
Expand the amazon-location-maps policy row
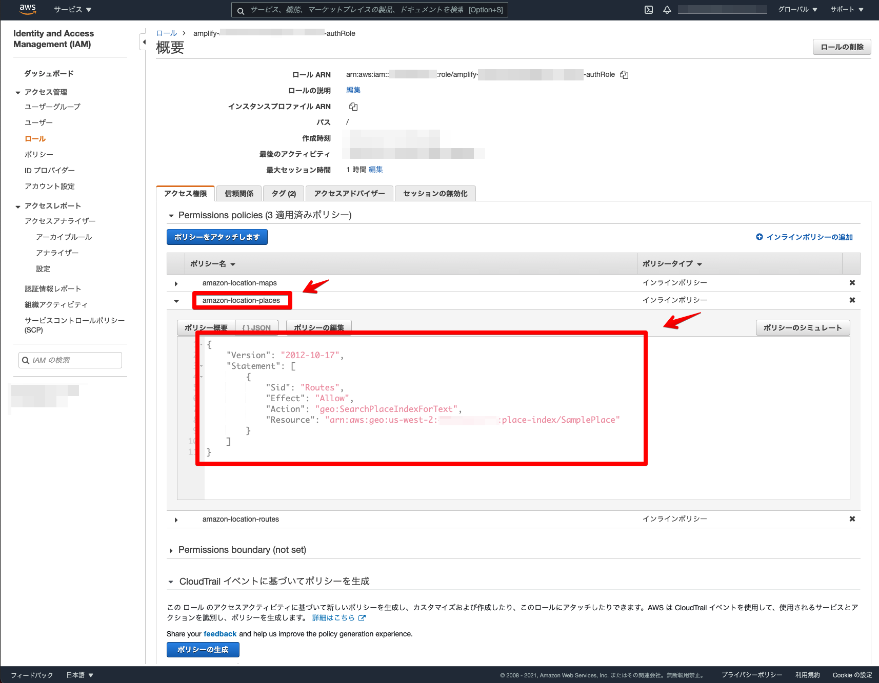click(176, 283)
